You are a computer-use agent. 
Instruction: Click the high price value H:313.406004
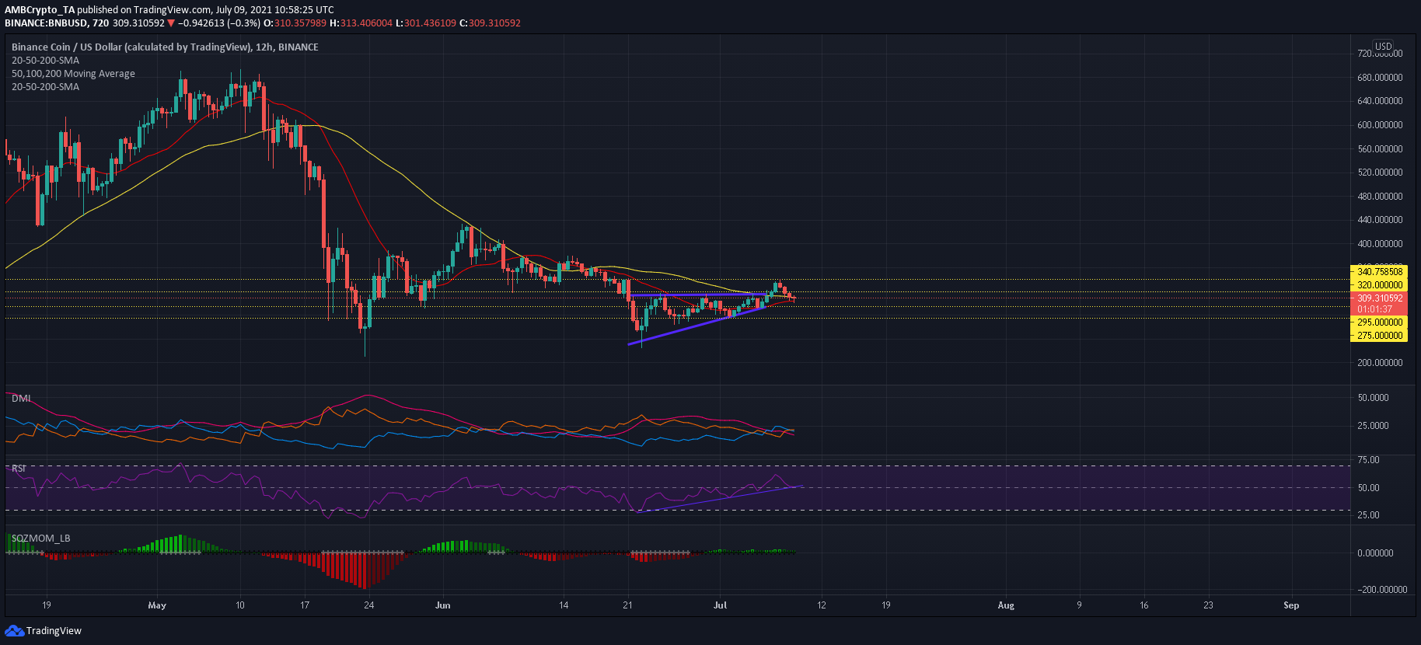pos(361,23)
